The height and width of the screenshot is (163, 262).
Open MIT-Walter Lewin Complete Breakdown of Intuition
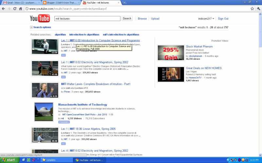click(96, 84)
